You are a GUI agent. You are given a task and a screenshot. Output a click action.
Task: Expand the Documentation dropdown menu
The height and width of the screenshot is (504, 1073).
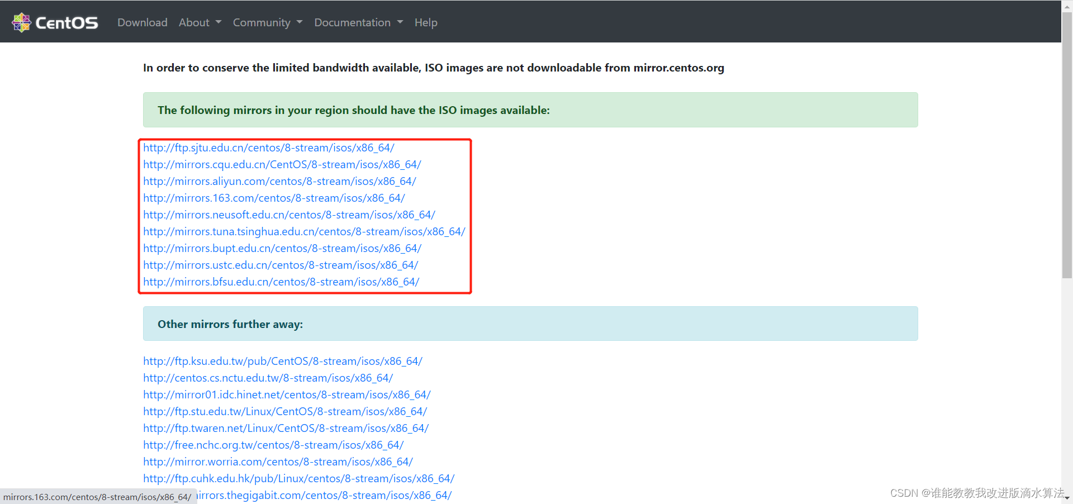coord(358,22)
